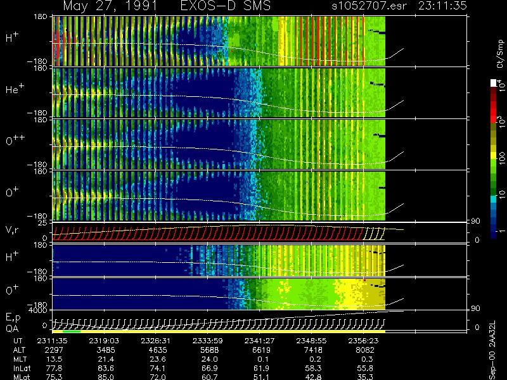Image resolution: width=507 pixels, height=380 pixels.
Task: Select the 'MLT' row label
Action: (20, 359)
